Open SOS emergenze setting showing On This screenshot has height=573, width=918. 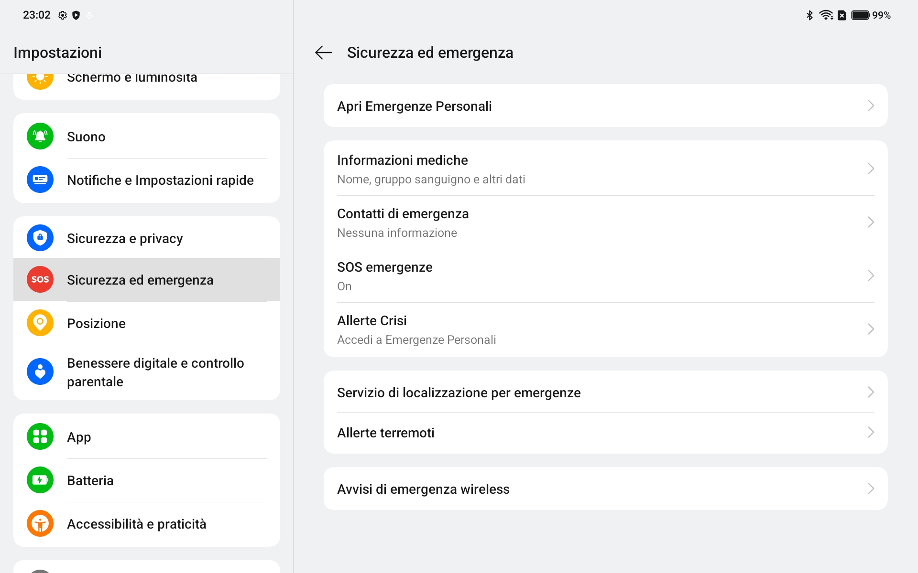[605, 276]
